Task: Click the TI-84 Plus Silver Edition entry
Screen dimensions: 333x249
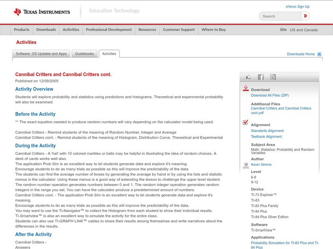Action: (x=270, y=217)
